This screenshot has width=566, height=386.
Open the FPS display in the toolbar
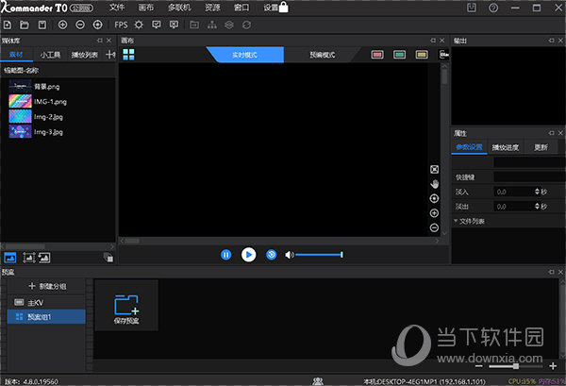coord(121,23)
